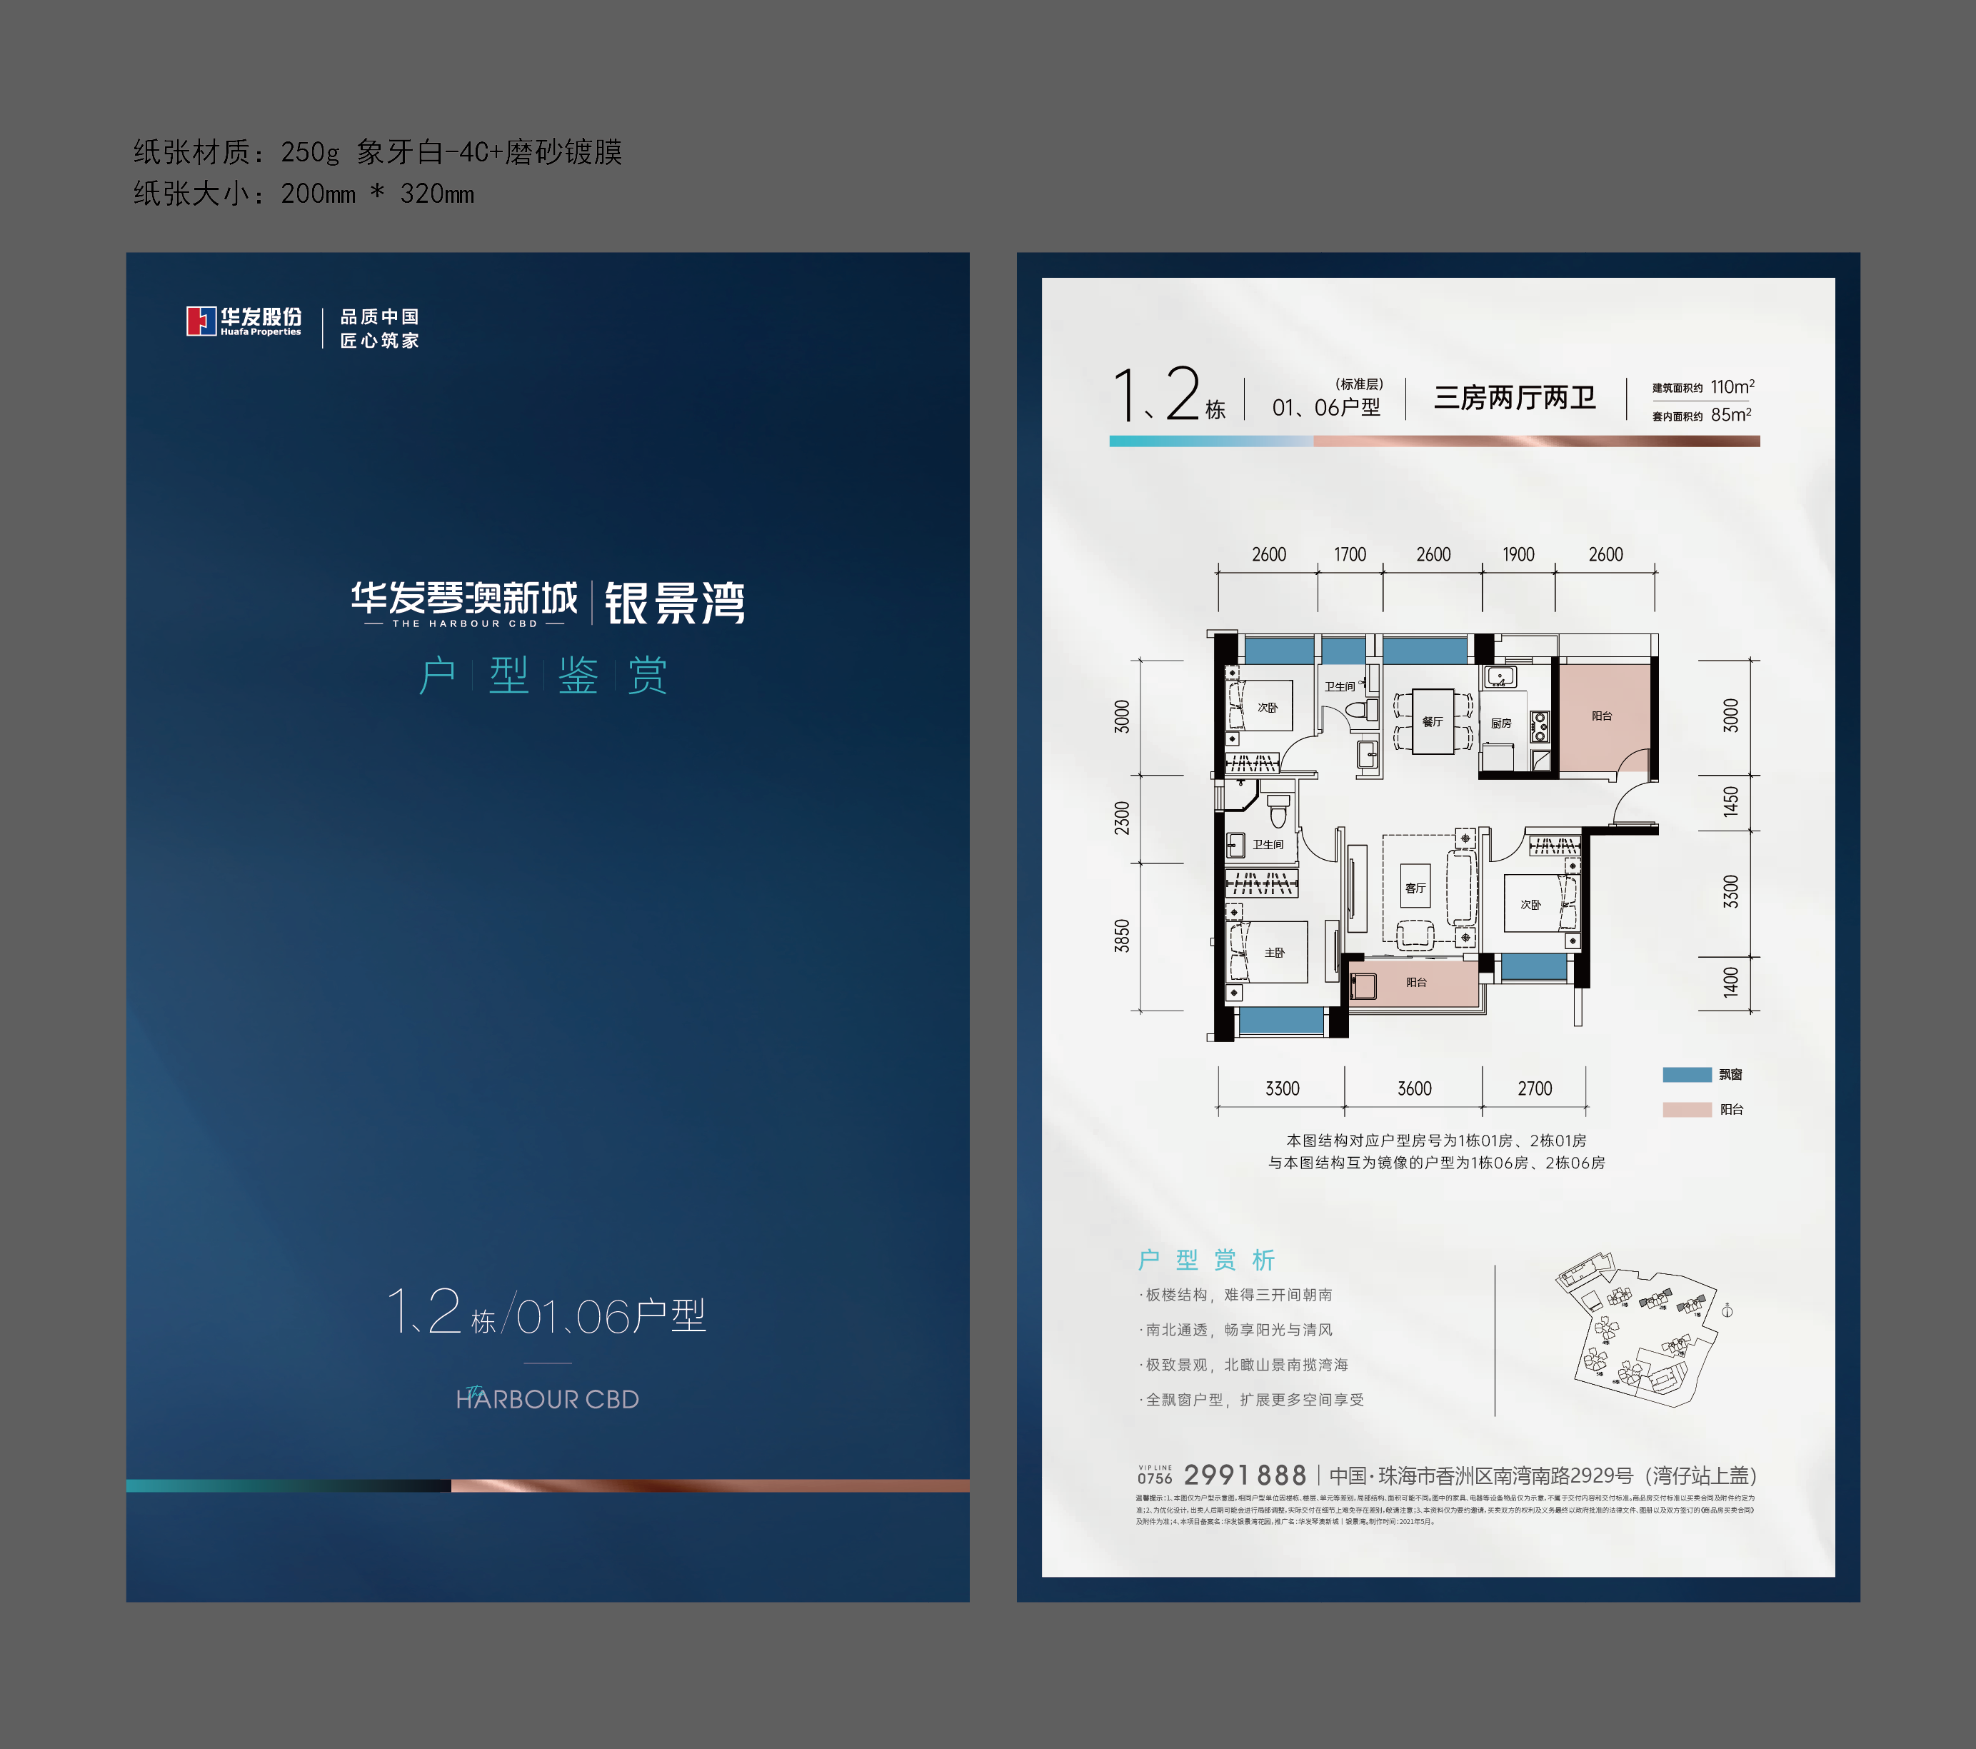Click the '2300' left dimension
Screen dimensions: 1976x1749
(1121, 818)
